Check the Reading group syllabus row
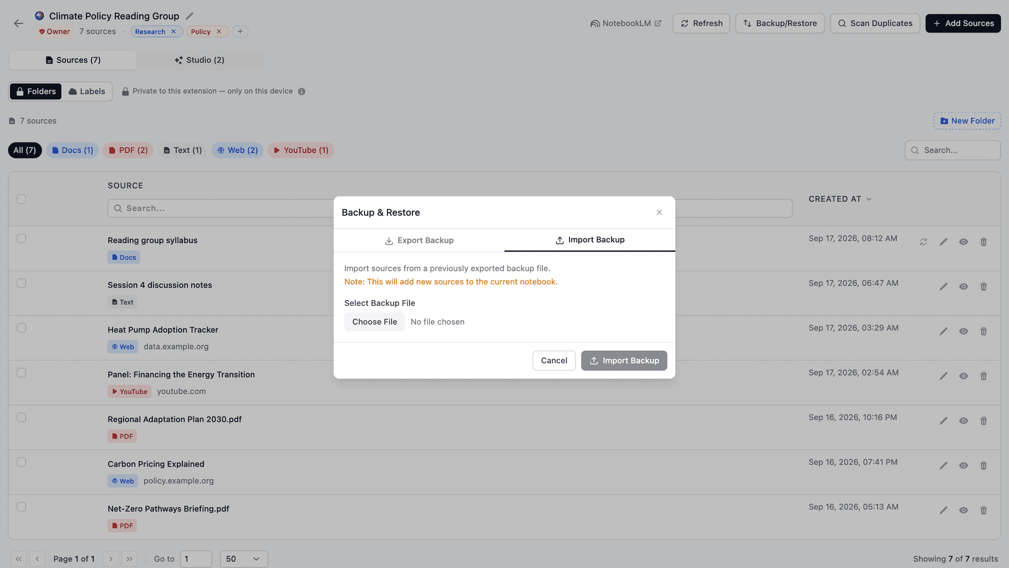The image size is (1009, 568). point(21,238)
